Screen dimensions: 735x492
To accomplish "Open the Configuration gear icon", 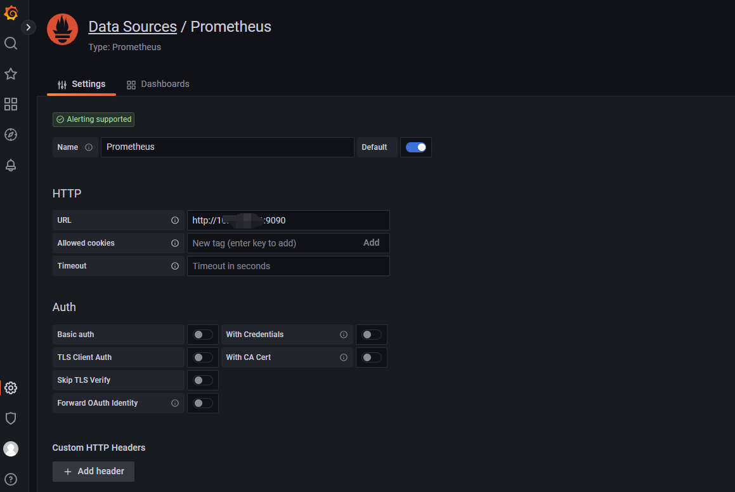I will click(x=11, y=388).
